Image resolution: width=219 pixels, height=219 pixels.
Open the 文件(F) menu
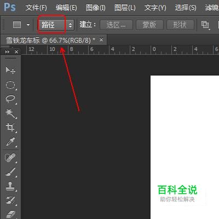click(36, 8)
